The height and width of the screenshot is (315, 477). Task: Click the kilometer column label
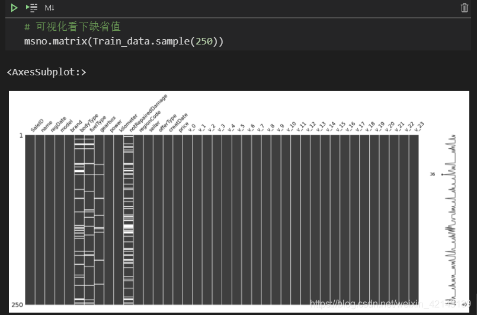pos(127,122)
